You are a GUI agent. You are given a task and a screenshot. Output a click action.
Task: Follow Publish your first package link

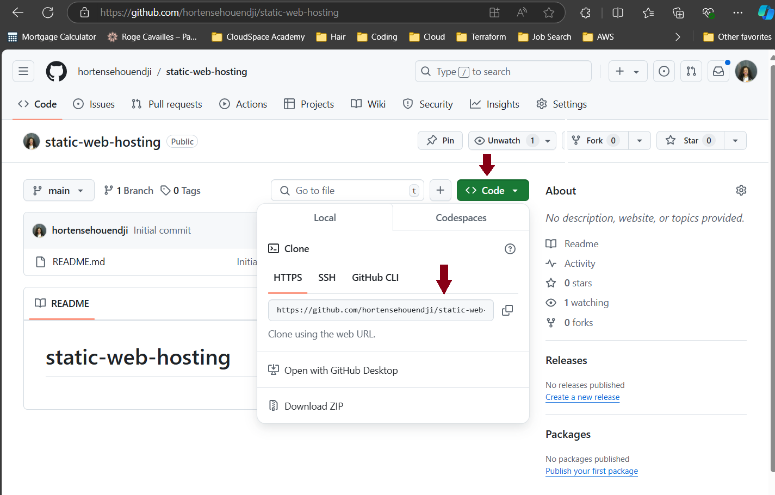click(x=592, y=471)
